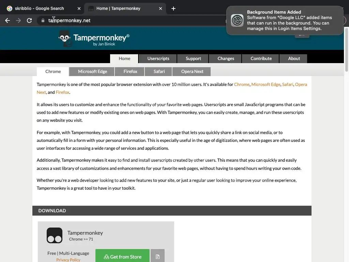The width and height of the screenshot is (349, 262).
Task: Follow the Opera Next link in the intro paragraph
Action: [301, 85]
